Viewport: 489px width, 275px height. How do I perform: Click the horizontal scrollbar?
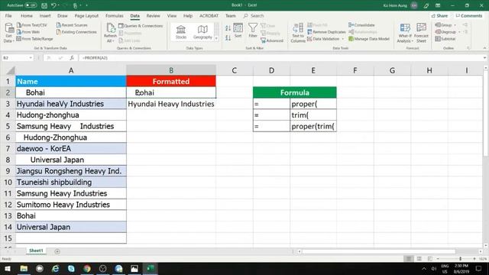coord(378,251)
